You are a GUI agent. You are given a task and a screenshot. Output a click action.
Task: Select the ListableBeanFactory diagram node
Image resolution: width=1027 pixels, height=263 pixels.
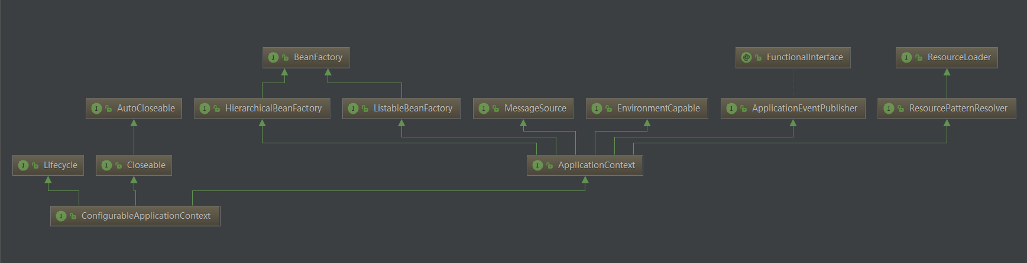click(x=401, y=109)
